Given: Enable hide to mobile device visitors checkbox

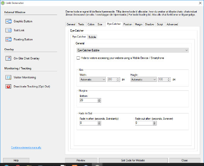Looking at the screenshot, I should pyautogui.click(x=78, y=58).
